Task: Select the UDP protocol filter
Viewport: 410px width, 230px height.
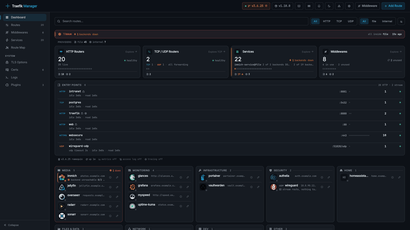Action: 351,21
